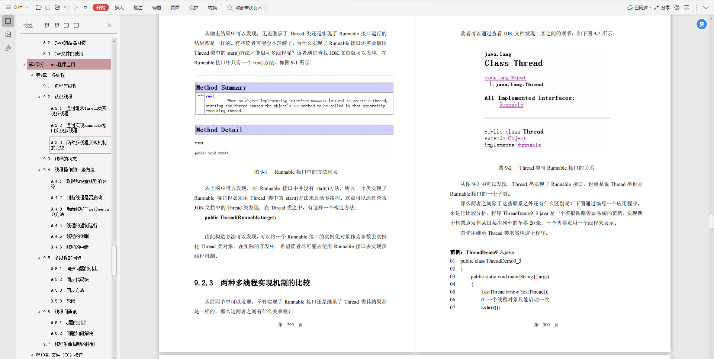Switch to the 插入 tab
Image resolution: width=714 pixels, height=359 pixels.
point(119,7)
